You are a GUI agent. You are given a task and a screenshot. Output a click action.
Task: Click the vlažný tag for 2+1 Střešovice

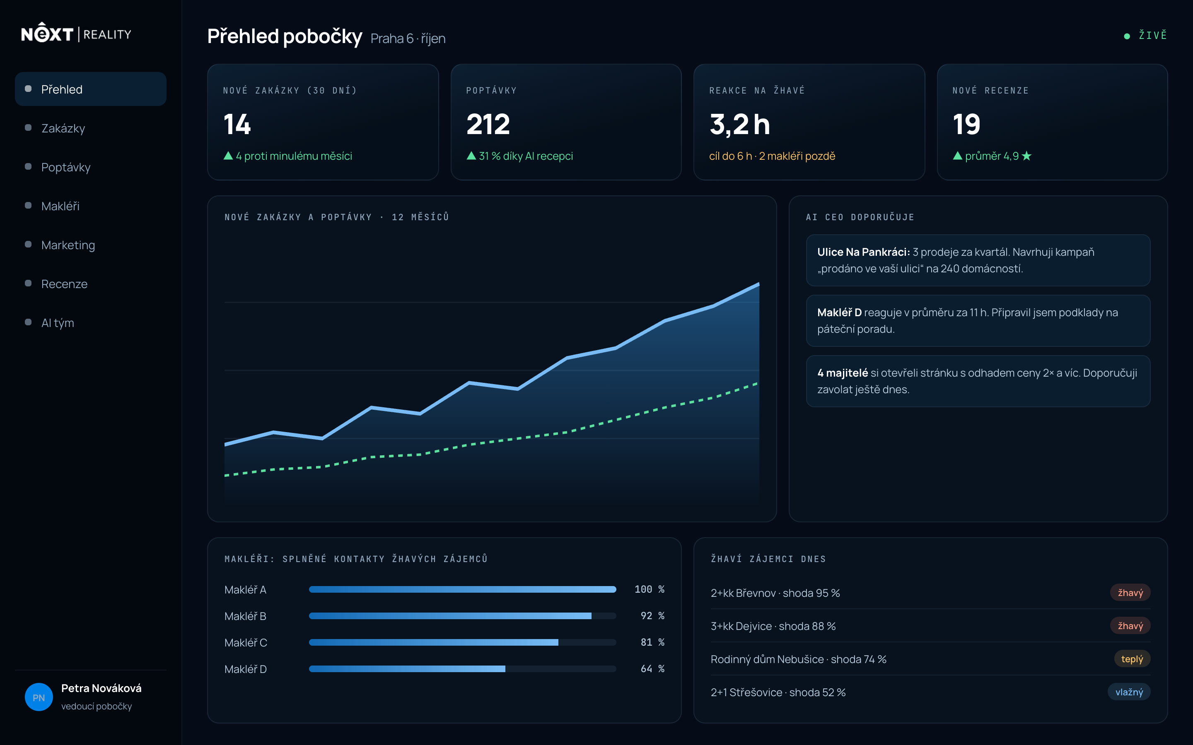tap(1129, 692)
